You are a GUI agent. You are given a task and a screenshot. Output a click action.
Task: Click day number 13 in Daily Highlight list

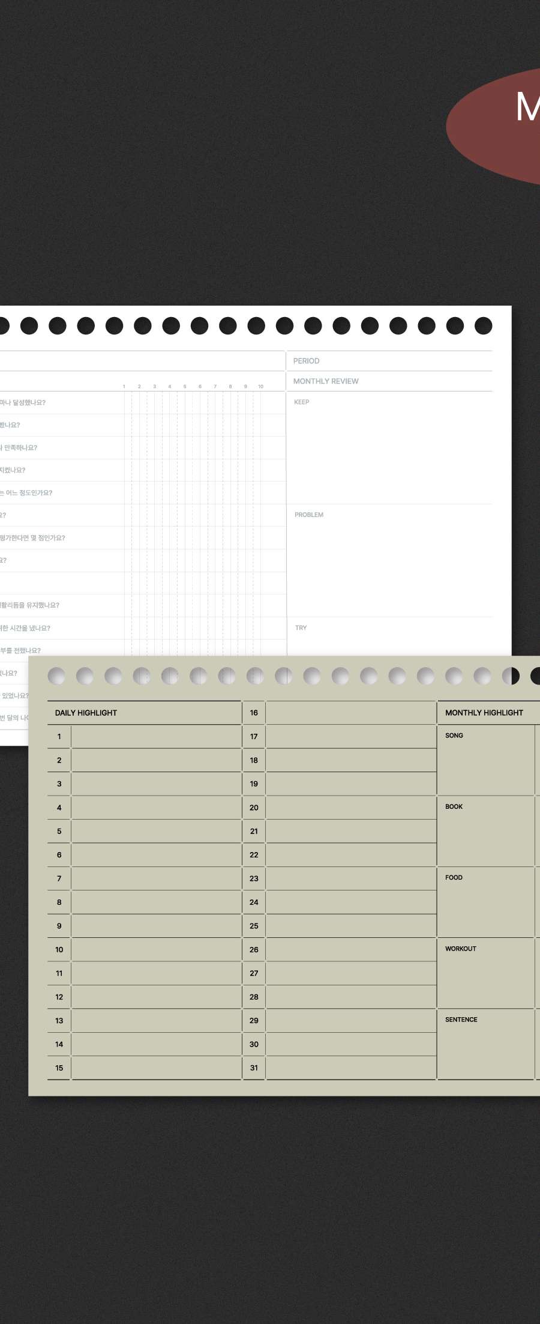pos(59,1021)
